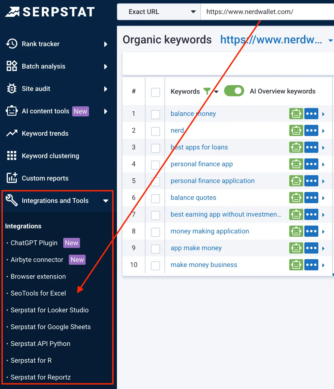
Task: Expand the row arrow for make money business
Action: click(323, 265)
